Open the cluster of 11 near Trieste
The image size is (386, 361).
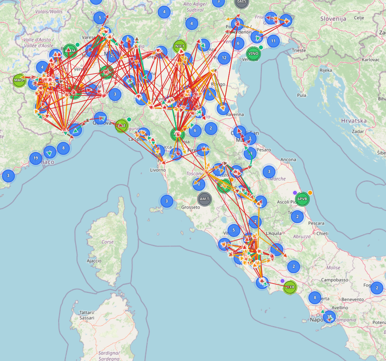pyautogui.click(x=273, y=41)
